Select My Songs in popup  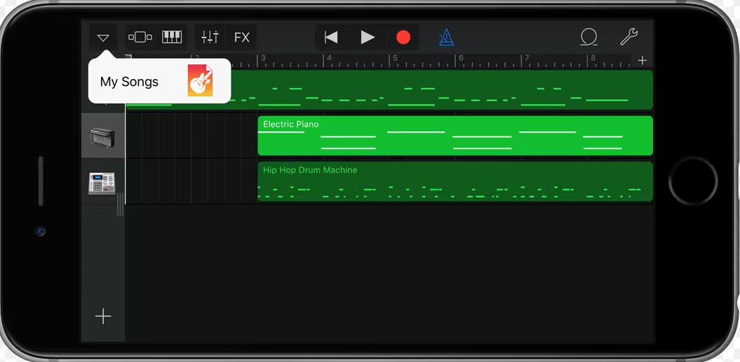tap(159, 81)
